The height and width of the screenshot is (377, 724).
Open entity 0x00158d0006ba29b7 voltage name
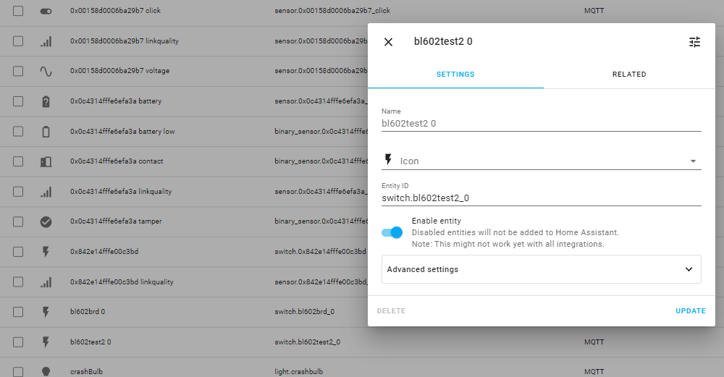click(x=119, y=71)
